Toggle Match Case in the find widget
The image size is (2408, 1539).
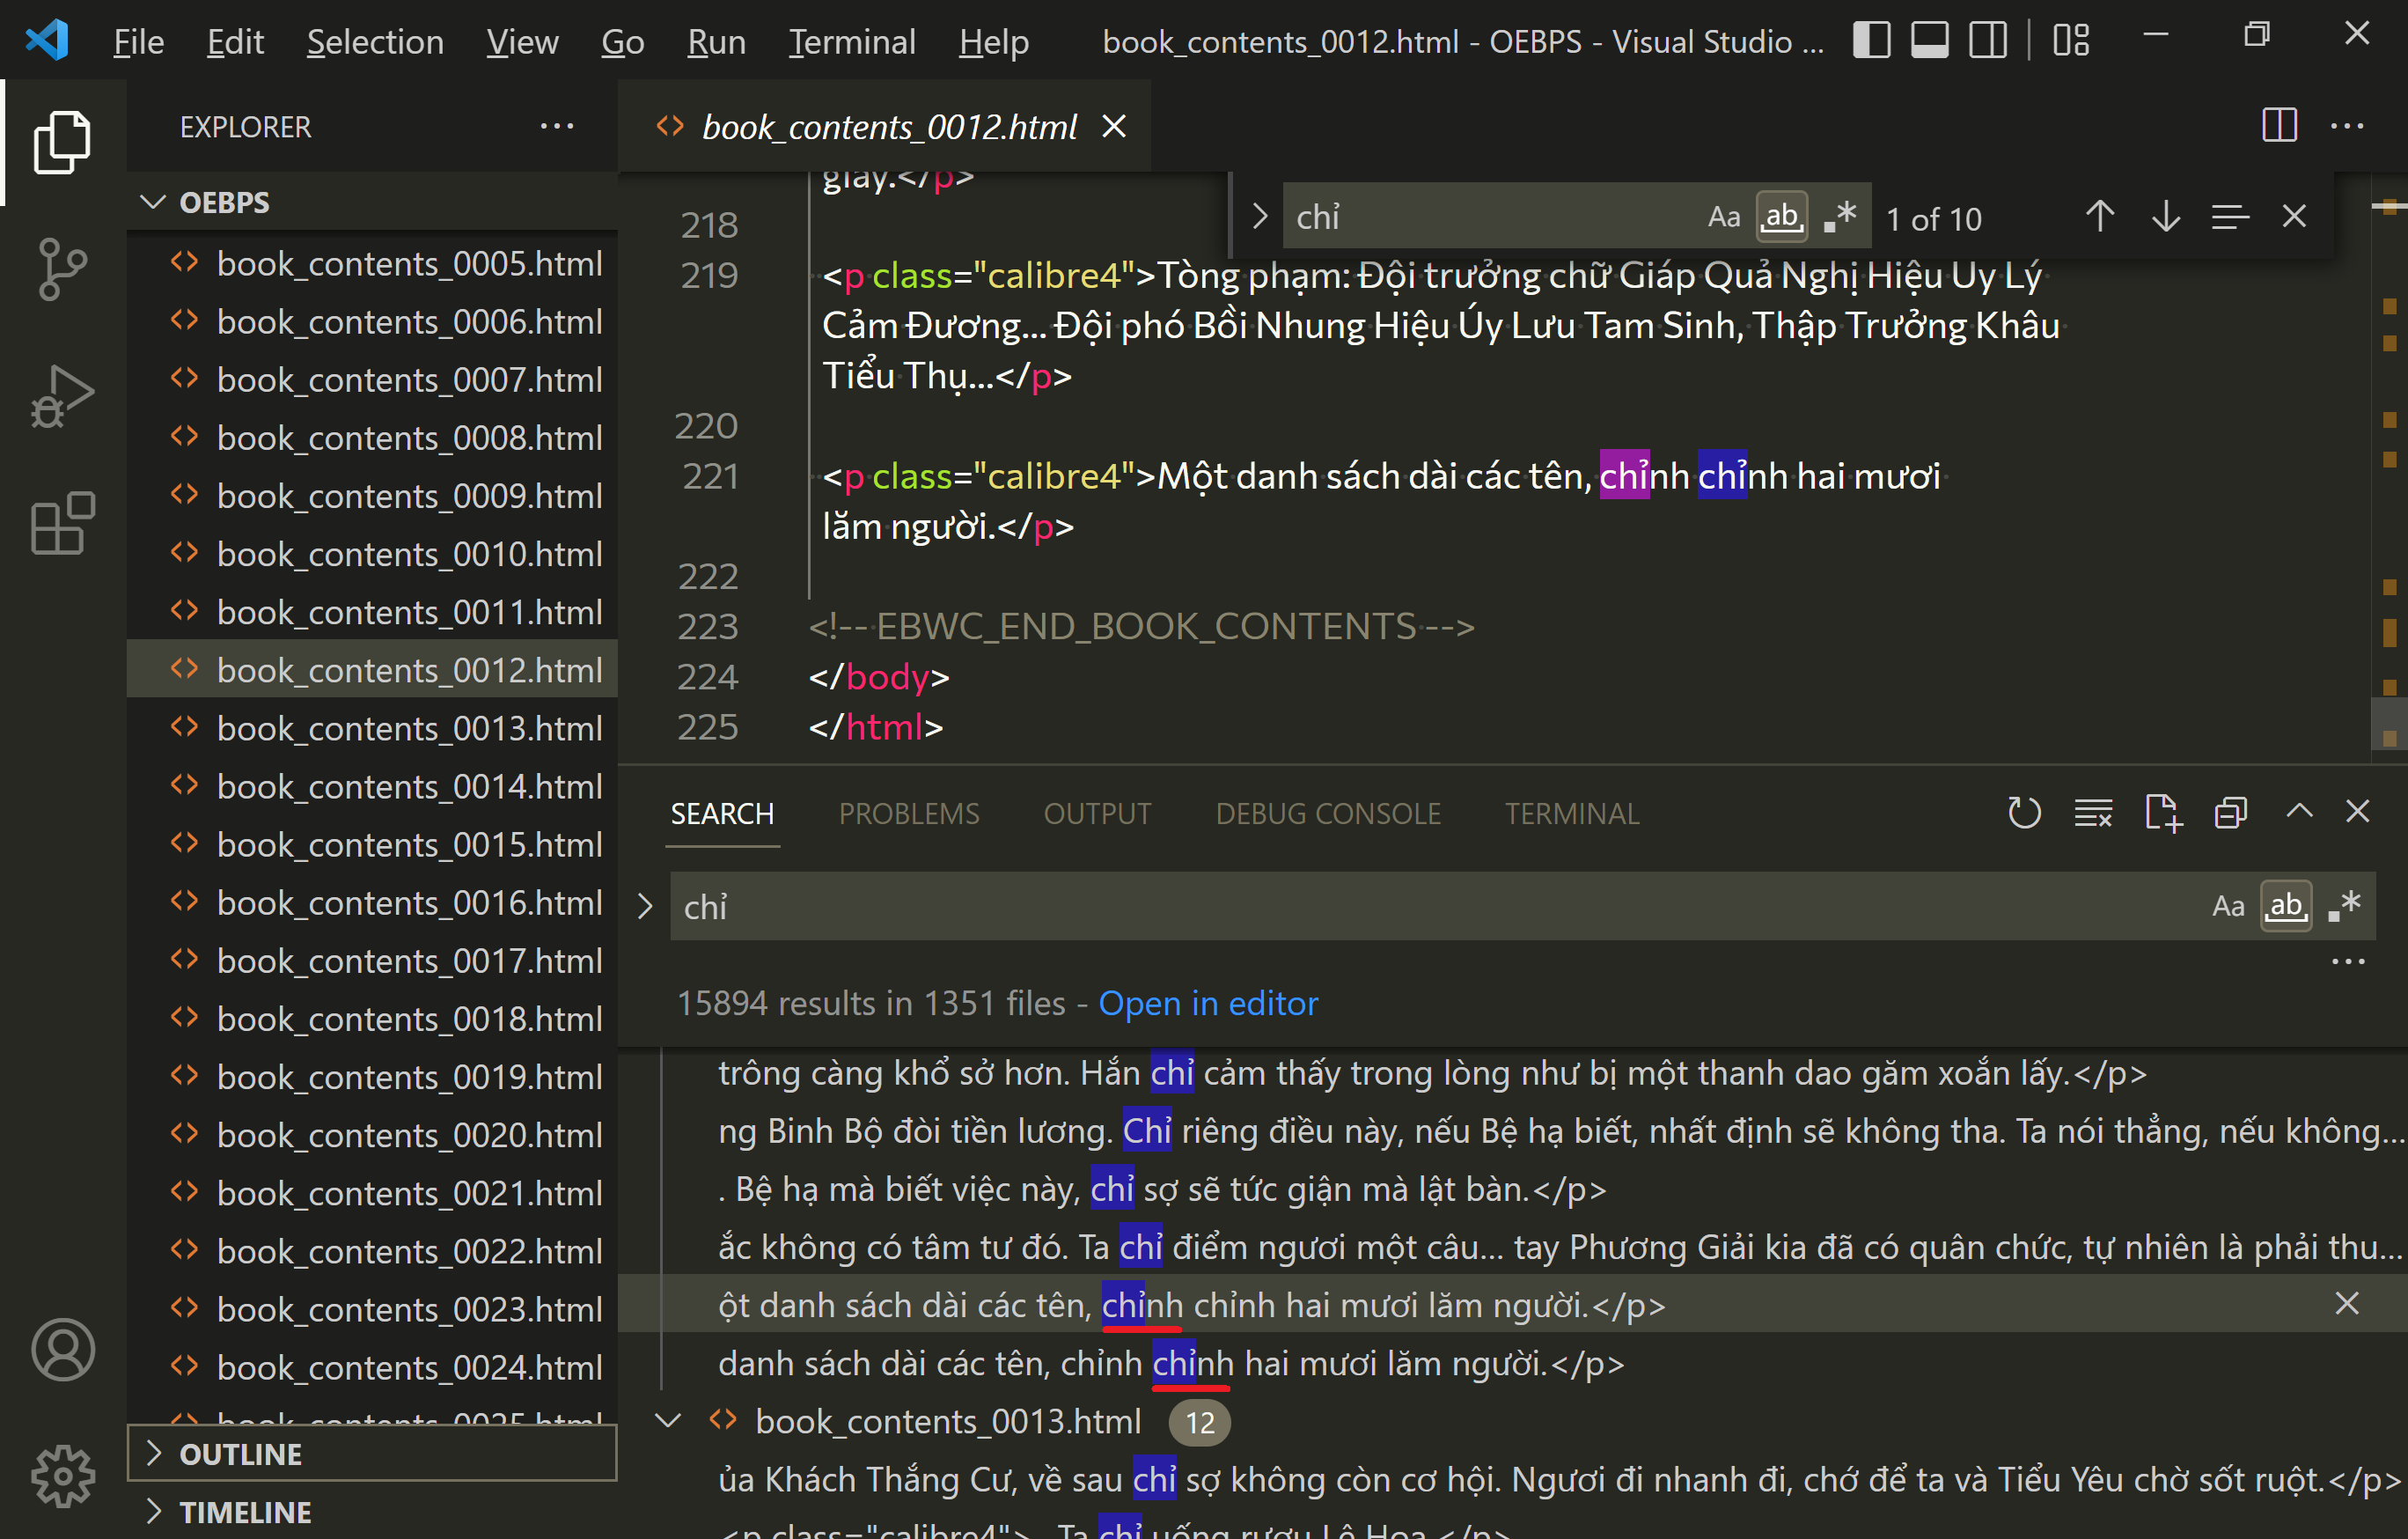[1725, 216]
